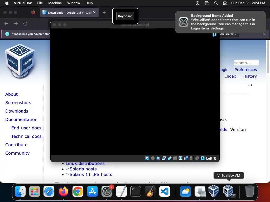Click the mouse integration icon in VM status bar

(x=197, y=158)
